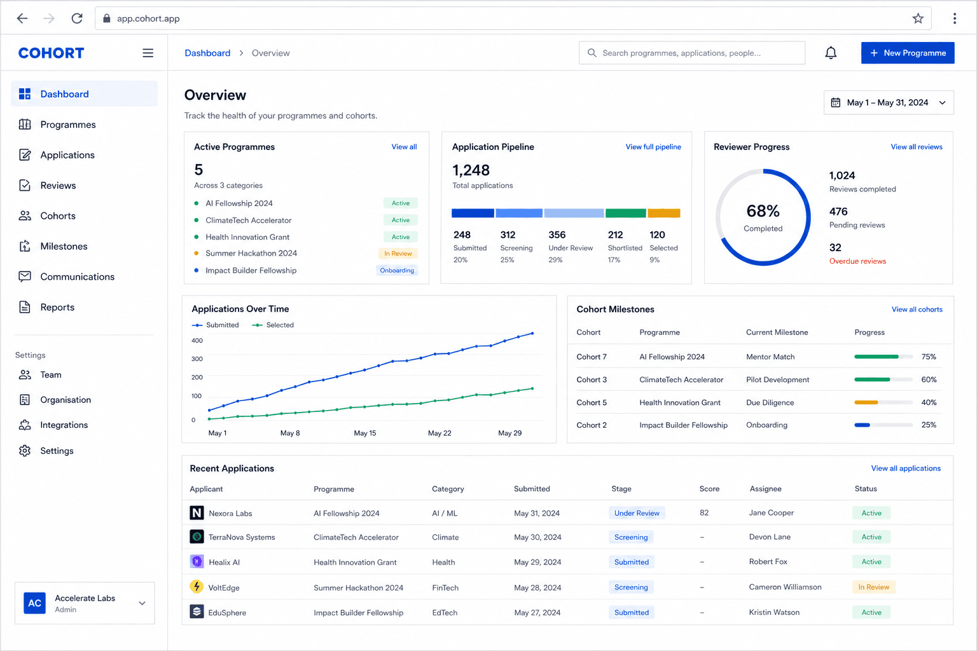Click the VoltEdge lightning logo icon
The image size is (977, 651).
(197, 587)
